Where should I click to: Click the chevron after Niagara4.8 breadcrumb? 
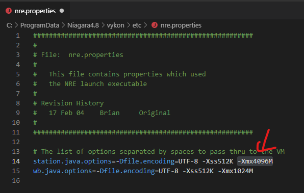(103, 25)
